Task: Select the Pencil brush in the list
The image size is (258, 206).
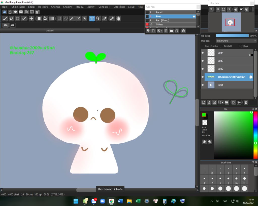Action: coord(171,12)
